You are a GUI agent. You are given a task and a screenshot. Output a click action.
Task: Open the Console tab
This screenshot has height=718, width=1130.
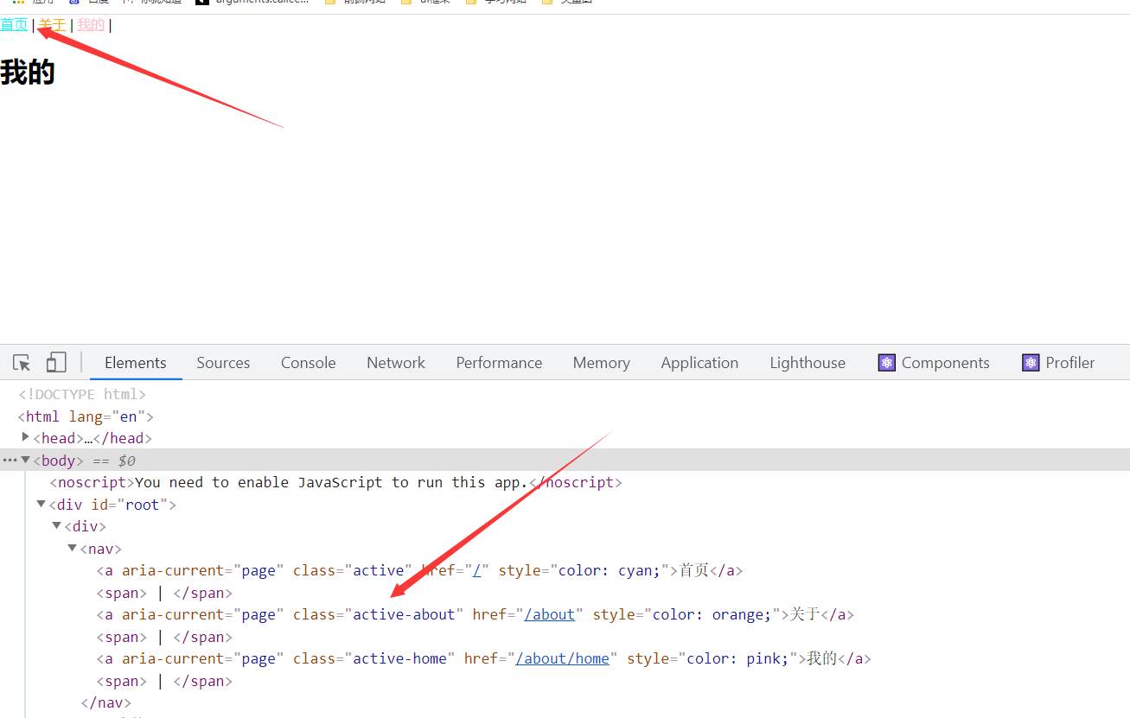(308, 363)
